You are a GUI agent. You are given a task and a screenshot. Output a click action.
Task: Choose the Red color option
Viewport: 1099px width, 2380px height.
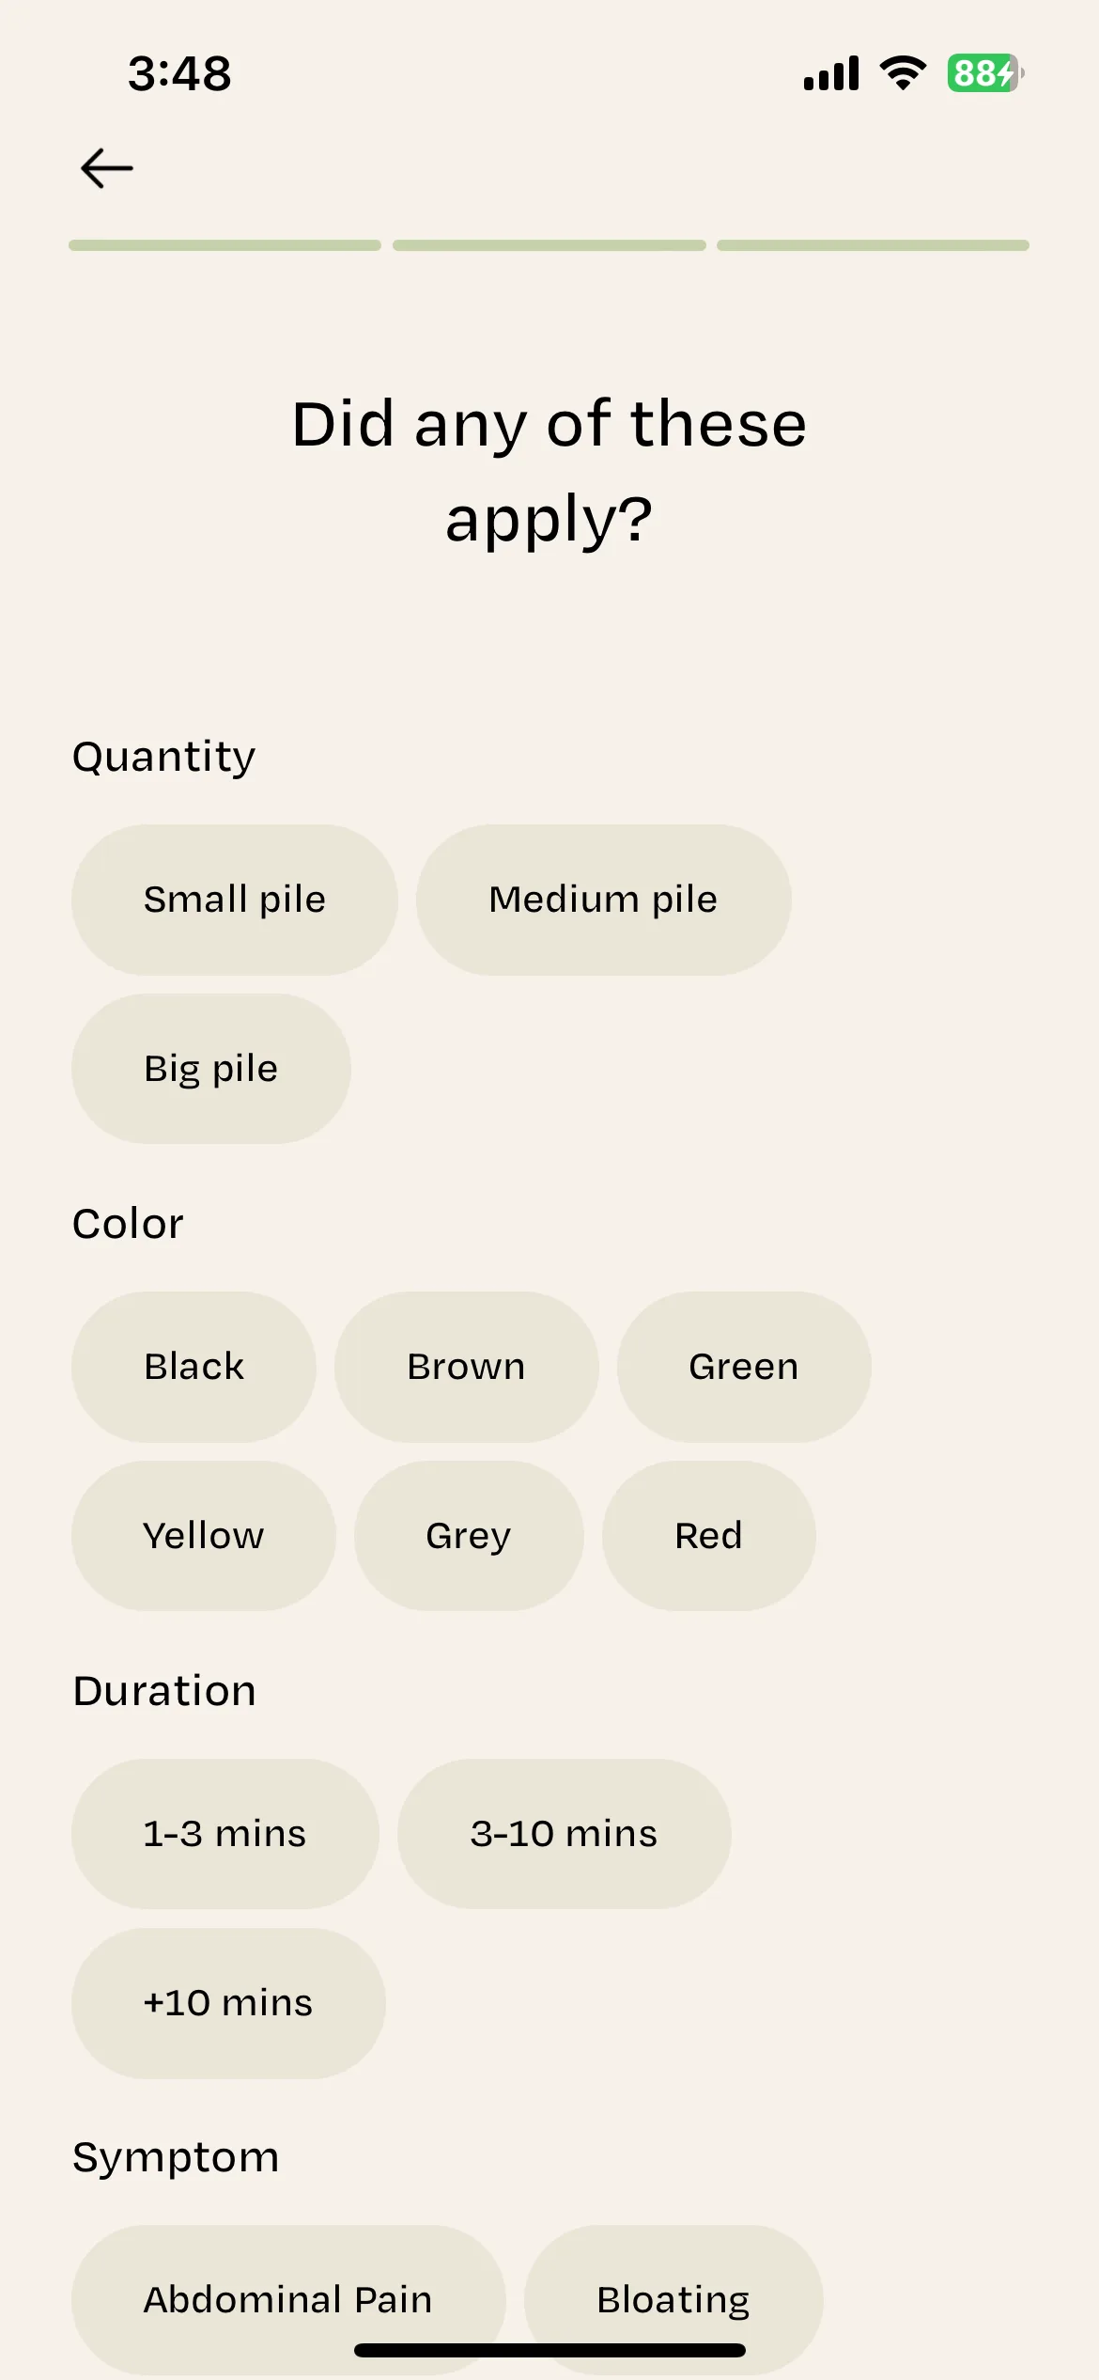coord(709,1536)
